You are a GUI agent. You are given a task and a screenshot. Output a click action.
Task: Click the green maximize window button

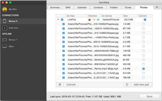pos(10,2)
